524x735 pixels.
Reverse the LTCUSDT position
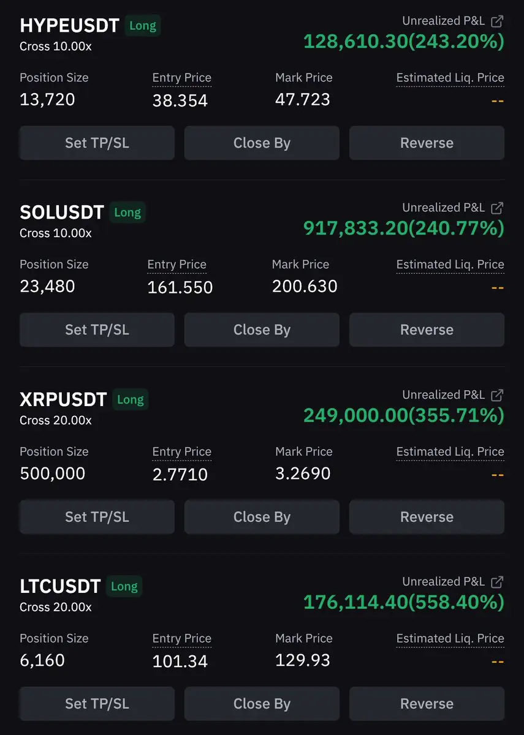pos(427,703)
